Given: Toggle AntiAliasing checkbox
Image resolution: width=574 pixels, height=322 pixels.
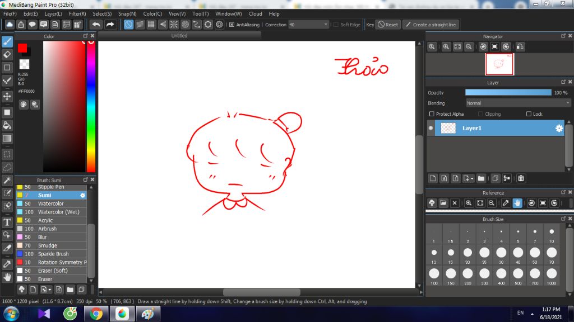Looking at the screenshot, I should tap(232, 25).
